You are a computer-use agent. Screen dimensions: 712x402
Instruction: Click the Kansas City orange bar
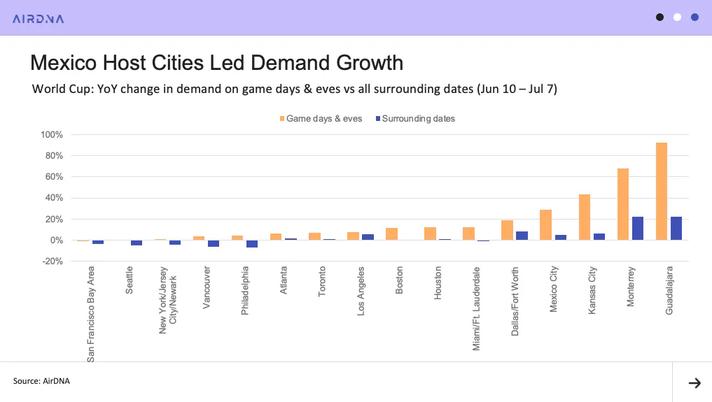tap(585, 217)
